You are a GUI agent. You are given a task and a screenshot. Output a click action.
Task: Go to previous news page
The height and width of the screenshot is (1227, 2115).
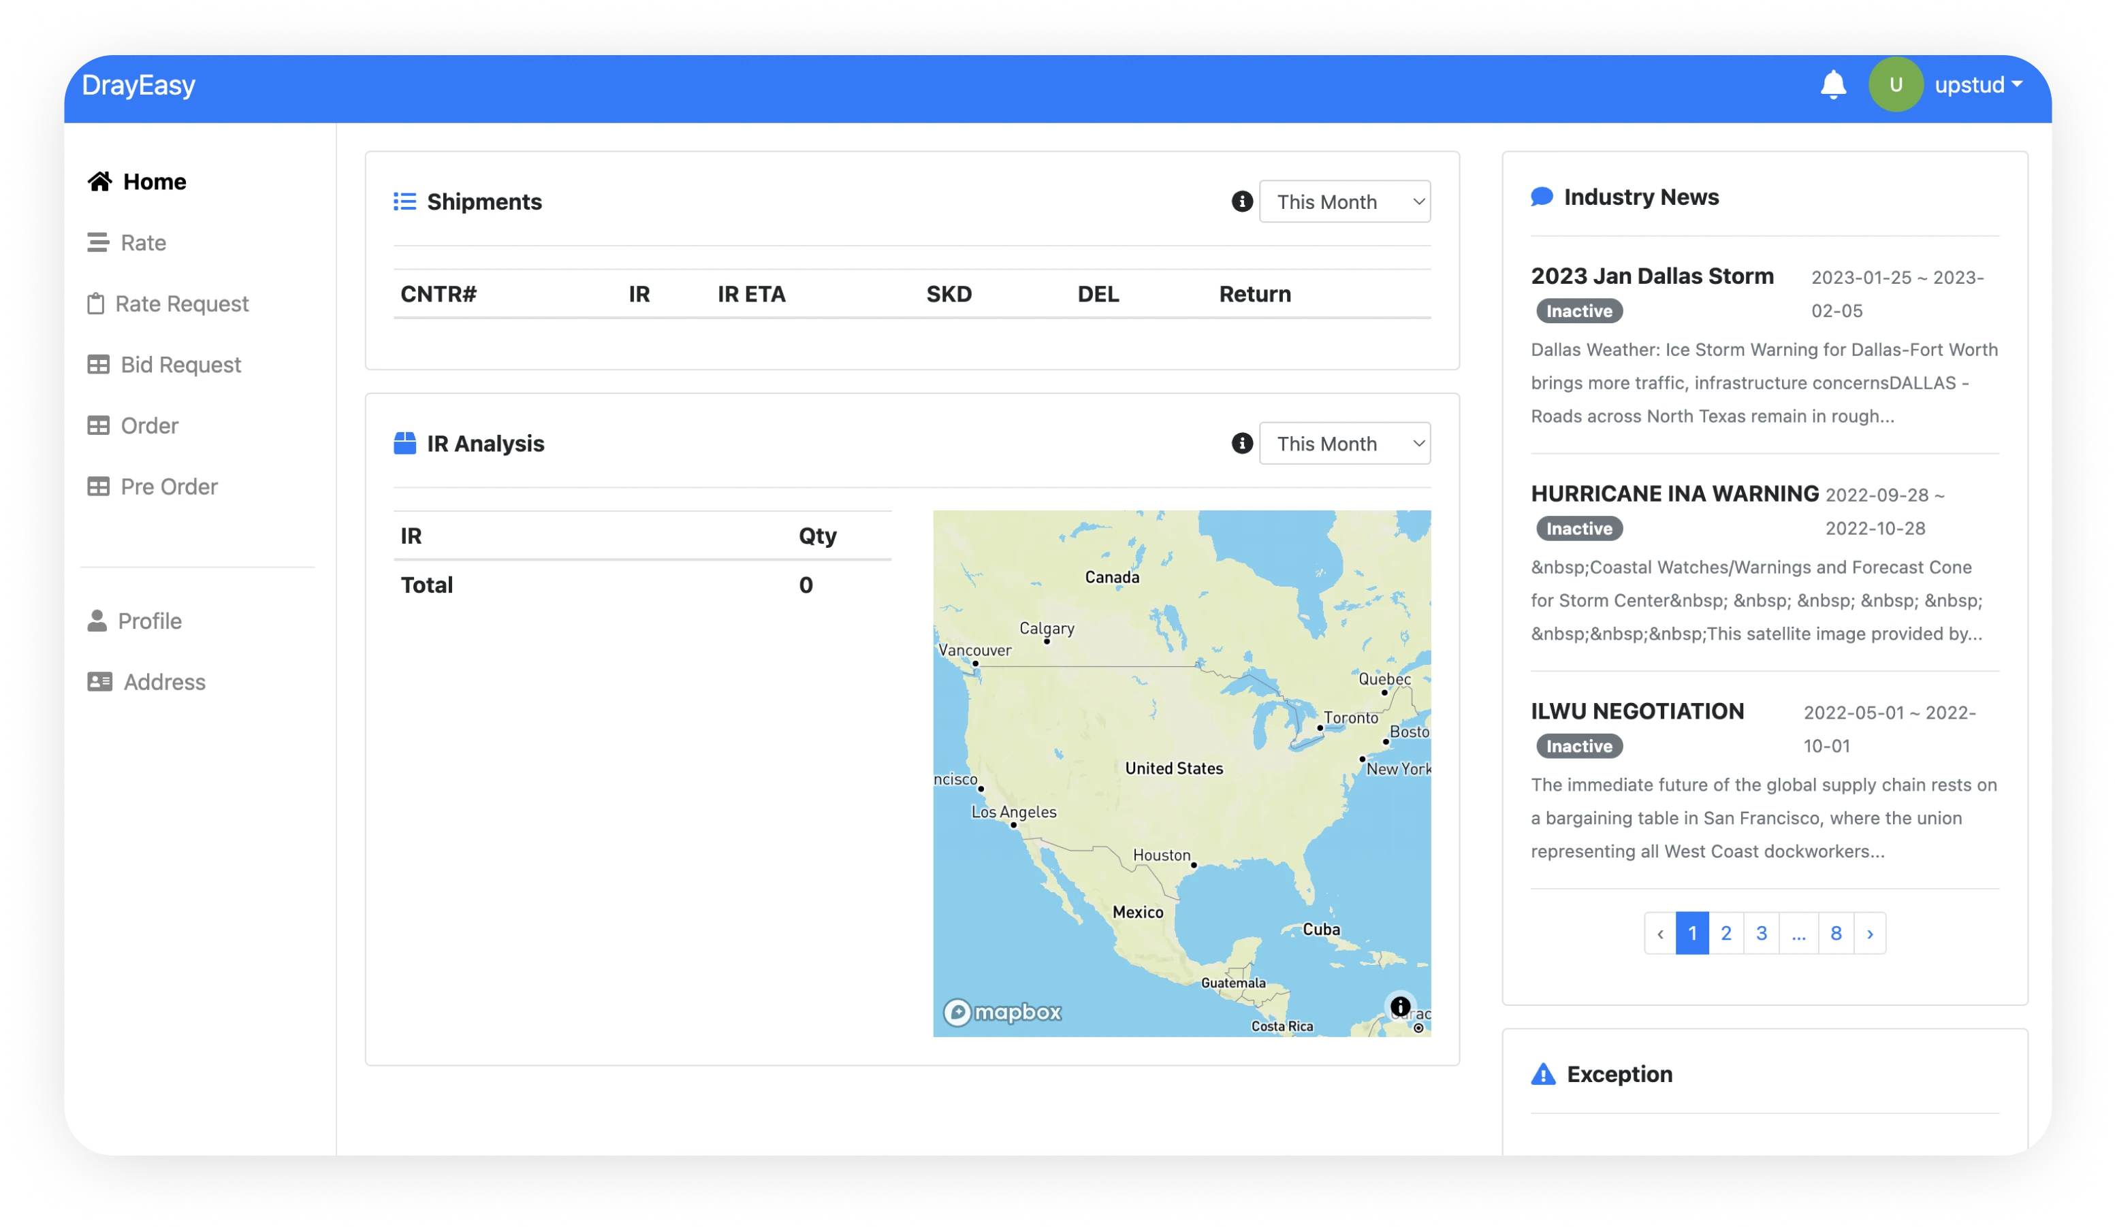pyautogui.click(x=1659, y=932)
